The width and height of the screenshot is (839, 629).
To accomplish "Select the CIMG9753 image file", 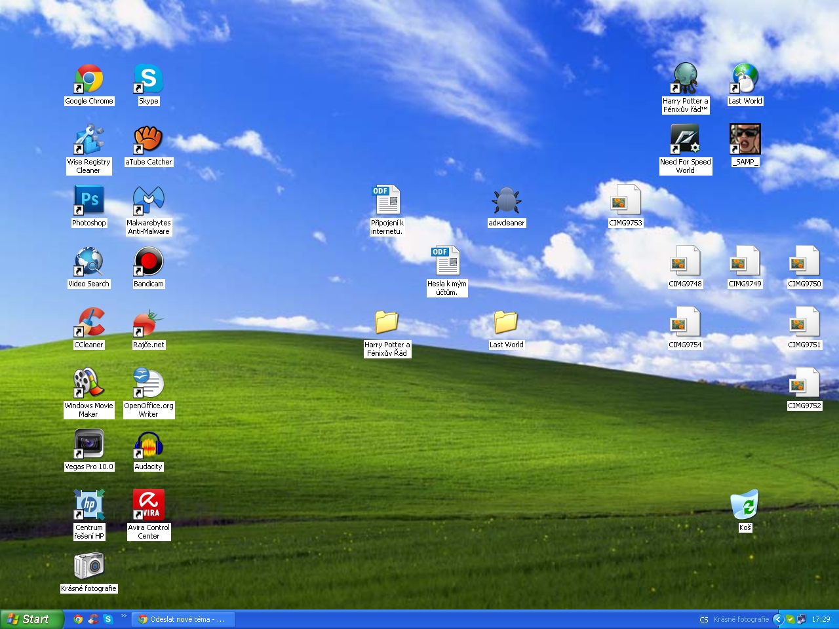I will 625,200.
